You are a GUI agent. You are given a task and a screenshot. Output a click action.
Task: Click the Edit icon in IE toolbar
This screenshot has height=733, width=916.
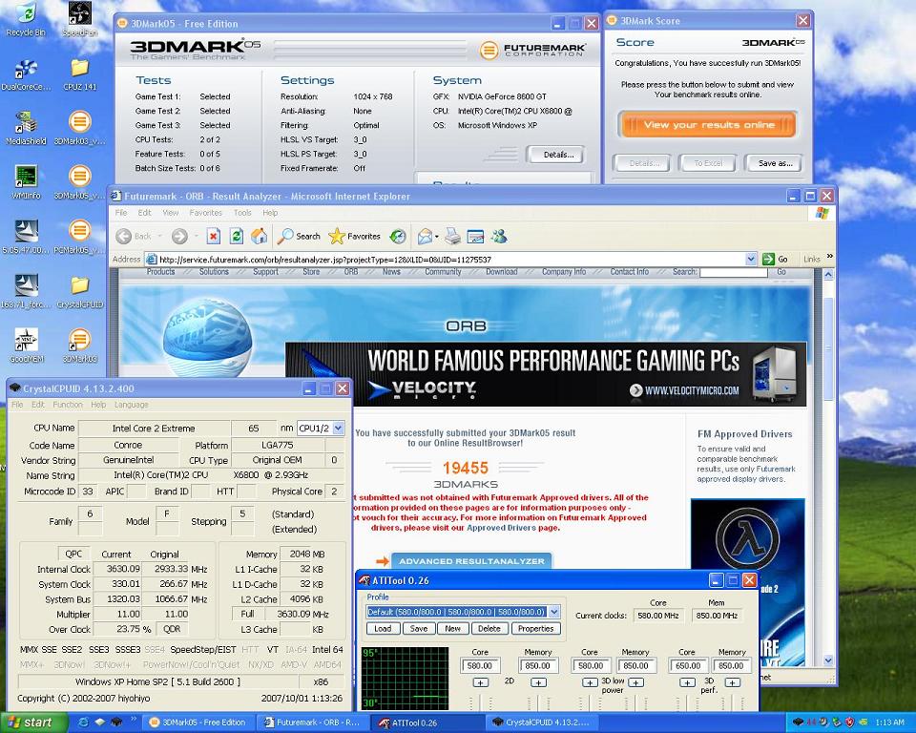tap(475, 236)
